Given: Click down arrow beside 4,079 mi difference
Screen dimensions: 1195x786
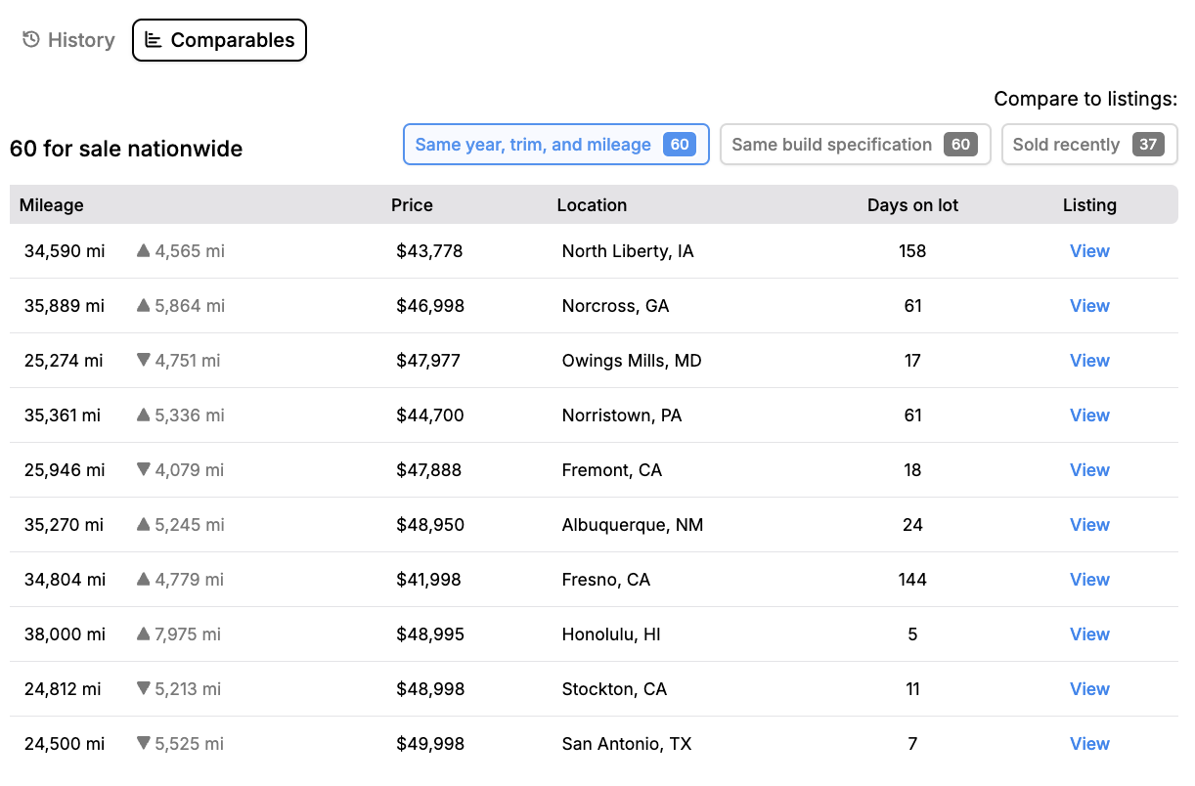Looking at the screenshot, I should (144, 470).
